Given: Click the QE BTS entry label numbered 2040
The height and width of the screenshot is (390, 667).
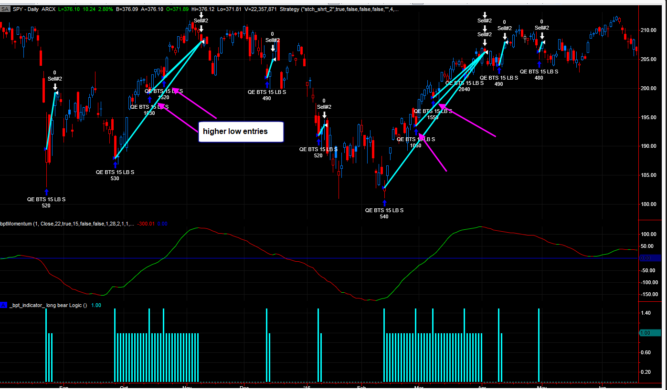Looking at the screenshot, I should pos(464,86).
